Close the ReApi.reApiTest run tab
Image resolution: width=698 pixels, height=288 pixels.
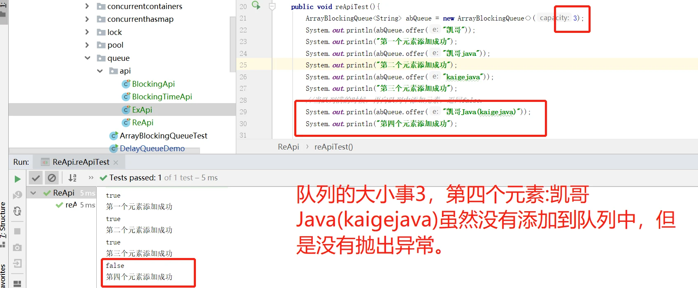coord(116,163)
